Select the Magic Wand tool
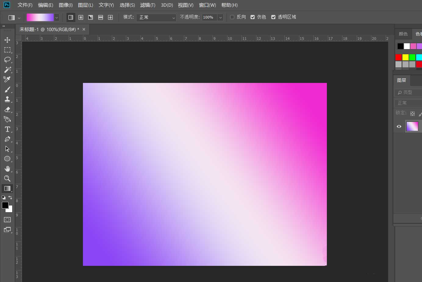This screenshot has width=422, height=282. 7,70
